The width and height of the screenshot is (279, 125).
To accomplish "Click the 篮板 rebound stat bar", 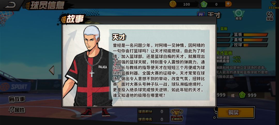I will (x=255, y=34).
